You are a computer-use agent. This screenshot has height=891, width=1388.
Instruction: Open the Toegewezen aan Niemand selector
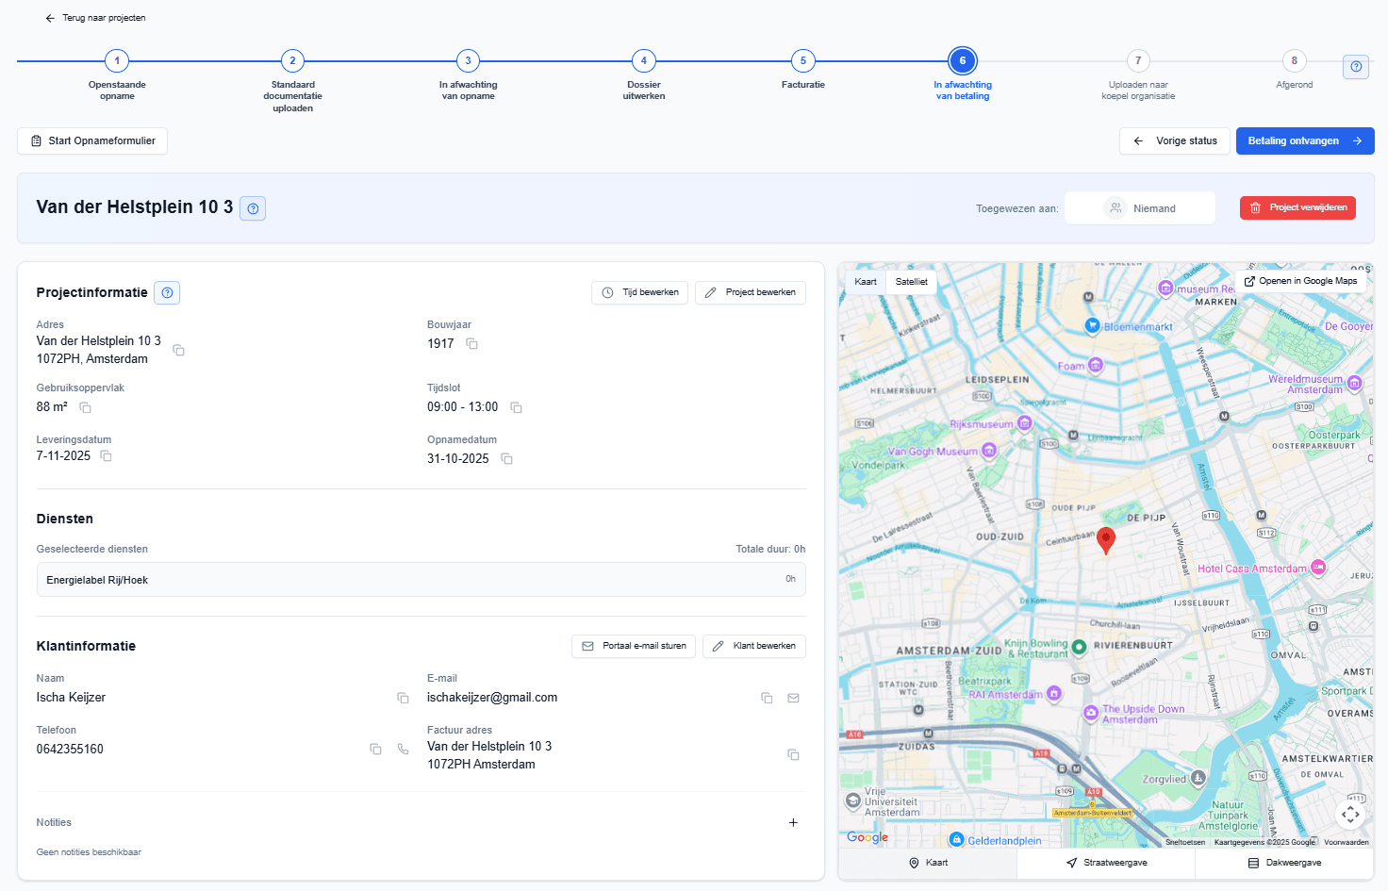coord(1139,207)
